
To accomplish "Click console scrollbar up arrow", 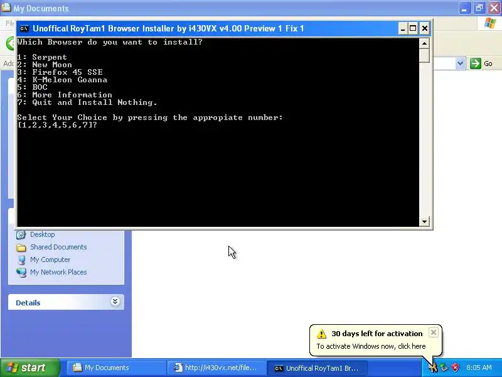I will (x=424, y=43).
